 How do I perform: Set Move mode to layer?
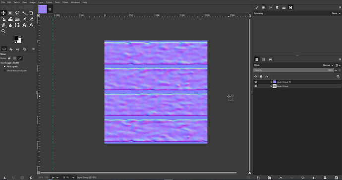tap(9, 58)
